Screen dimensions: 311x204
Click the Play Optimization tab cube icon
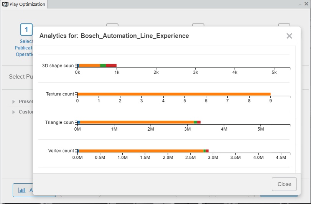(x=5, y=4)
